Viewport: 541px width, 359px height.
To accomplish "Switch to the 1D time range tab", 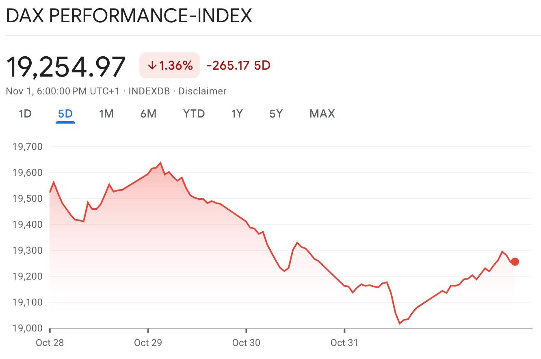I will pos(25,114).
